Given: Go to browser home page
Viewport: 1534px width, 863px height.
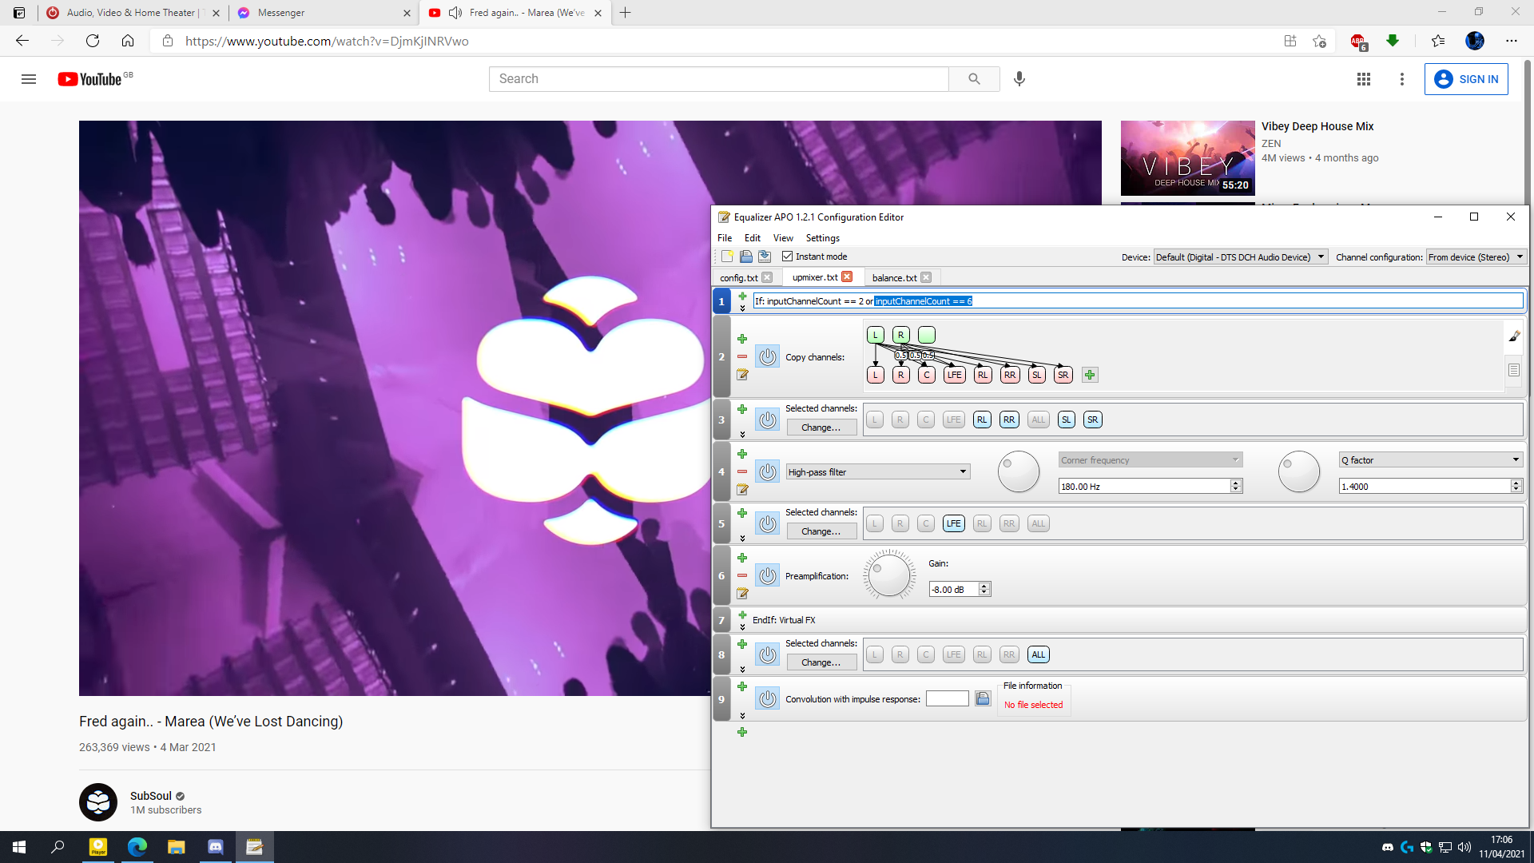Looking at the screenshot, I should click(128, 41).
